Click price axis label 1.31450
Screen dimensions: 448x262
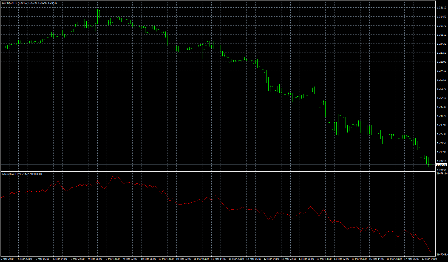441,17
